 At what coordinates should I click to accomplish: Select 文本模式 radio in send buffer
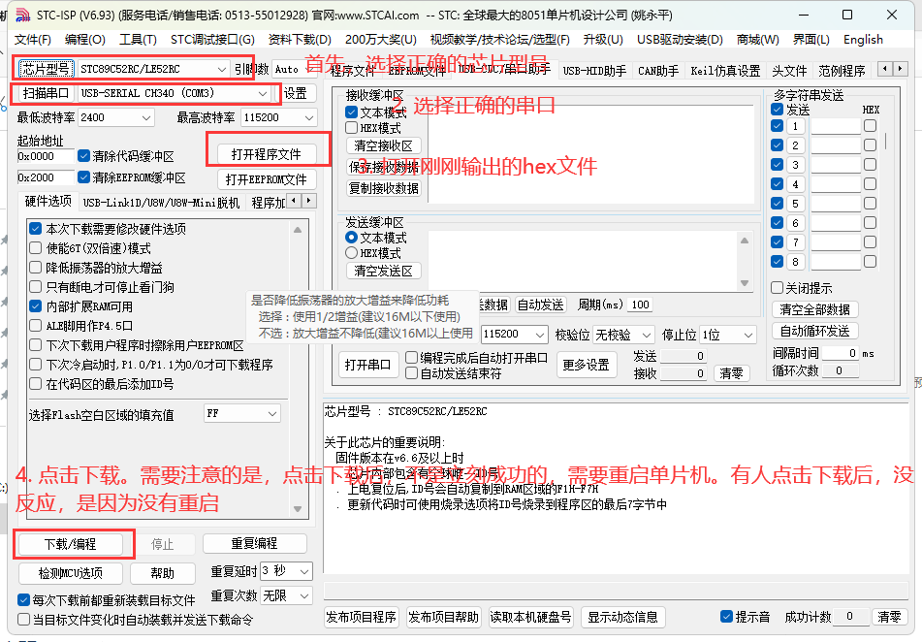click(x=352, y=238)
